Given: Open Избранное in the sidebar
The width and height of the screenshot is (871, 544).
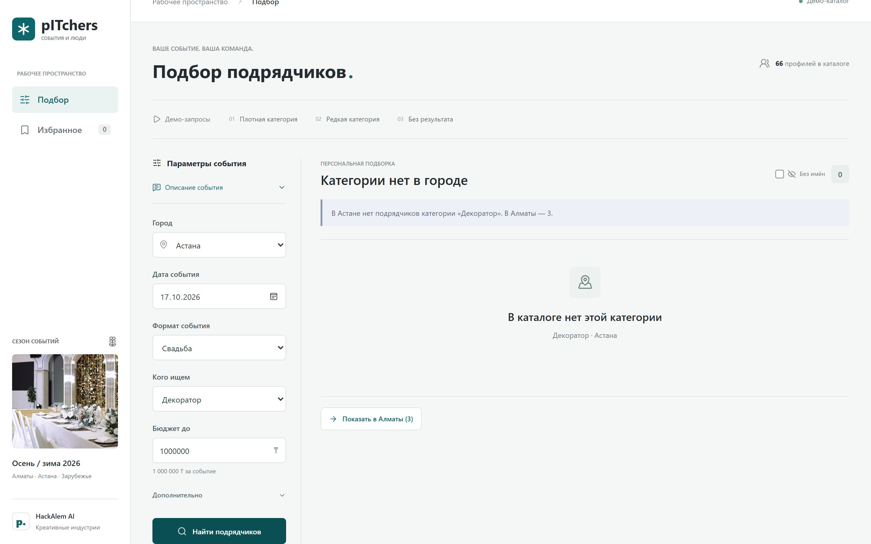Looking at the screenshot, I should click(x=65, y=130).
